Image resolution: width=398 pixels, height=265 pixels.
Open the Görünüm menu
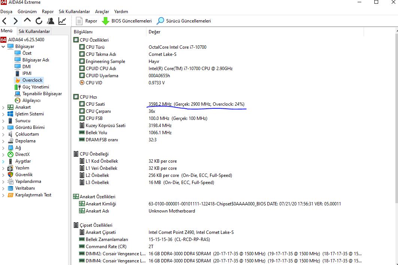[x=27, y=12]
